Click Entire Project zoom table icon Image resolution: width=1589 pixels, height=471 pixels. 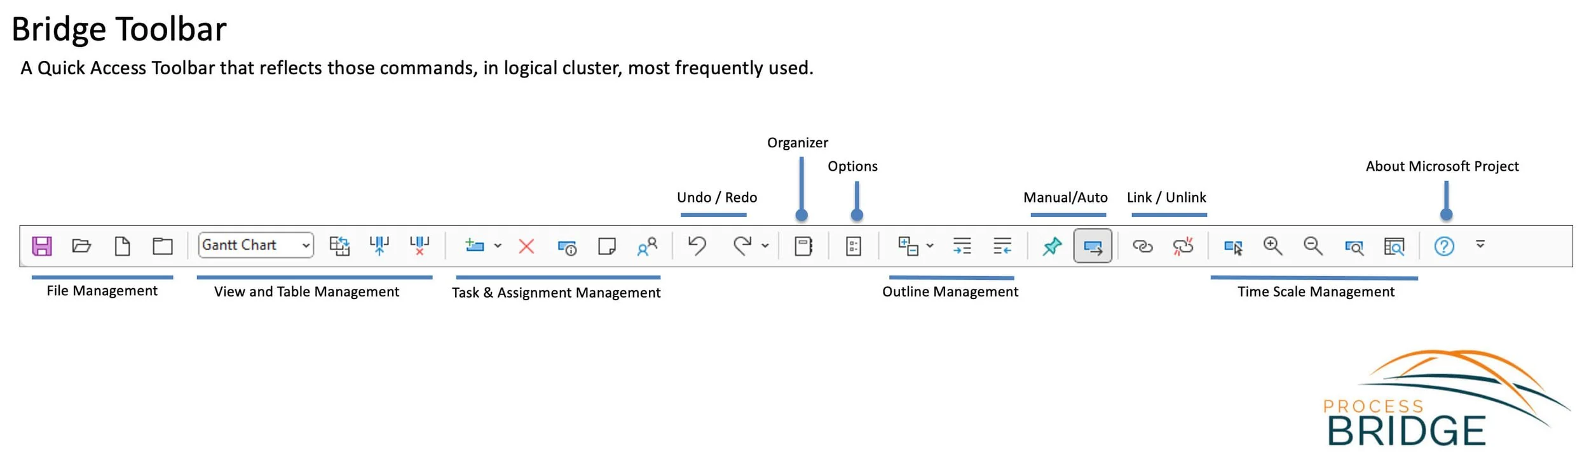pos(1394,246)
